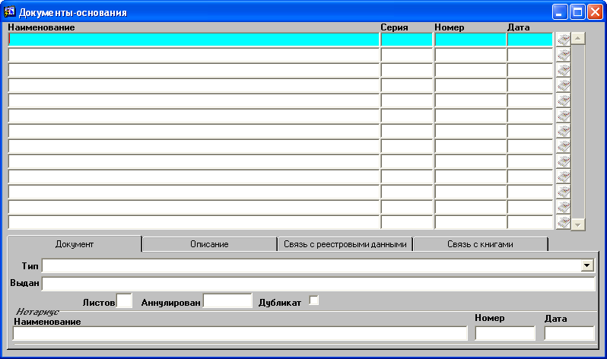Click the Нотариус Дата field
The height and width of the screenshot is (359, 607).
tap(569, 333)
